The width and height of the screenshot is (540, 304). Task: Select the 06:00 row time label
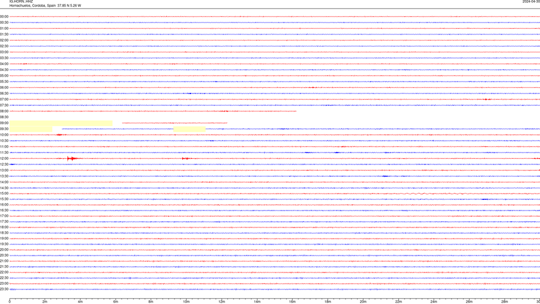tap(4, 88)
